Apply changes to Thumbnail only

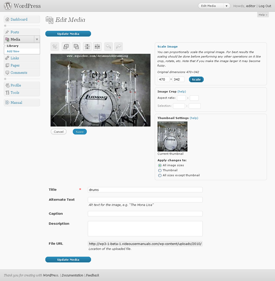[x=160, y=170]
